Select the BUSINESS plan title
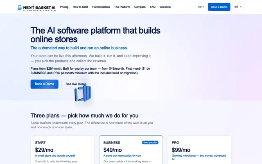 pyautogui.click(x=112, y=143)
